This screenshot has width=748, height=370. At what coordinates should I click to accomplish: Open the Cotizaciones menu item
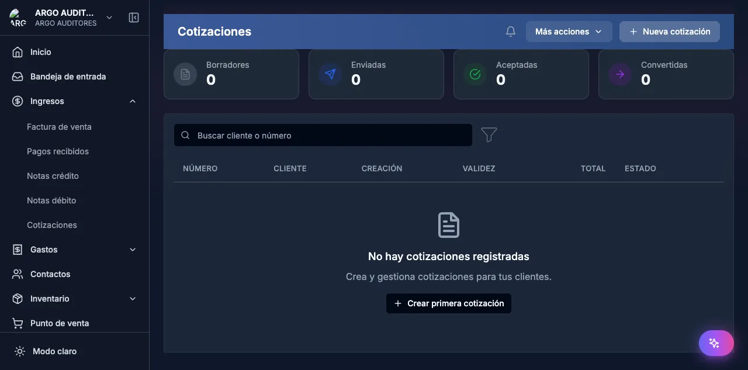(51, 224)
